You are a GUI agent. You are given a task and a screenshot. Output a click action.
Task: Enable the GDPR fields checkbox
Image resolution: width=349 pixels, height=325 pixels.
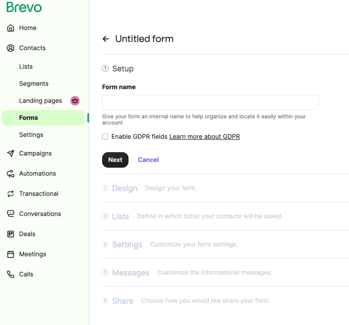point(105,137)
